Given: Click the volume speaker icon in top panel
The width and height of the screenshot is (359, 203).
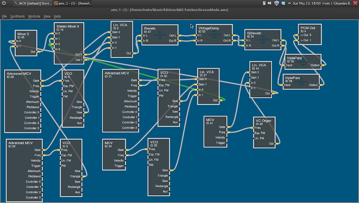Looking at the screenshot, I should pos(269,3).
